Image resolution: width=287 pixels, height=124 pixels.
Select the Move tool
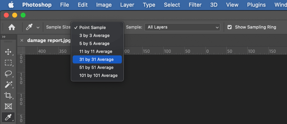point(8,52)
